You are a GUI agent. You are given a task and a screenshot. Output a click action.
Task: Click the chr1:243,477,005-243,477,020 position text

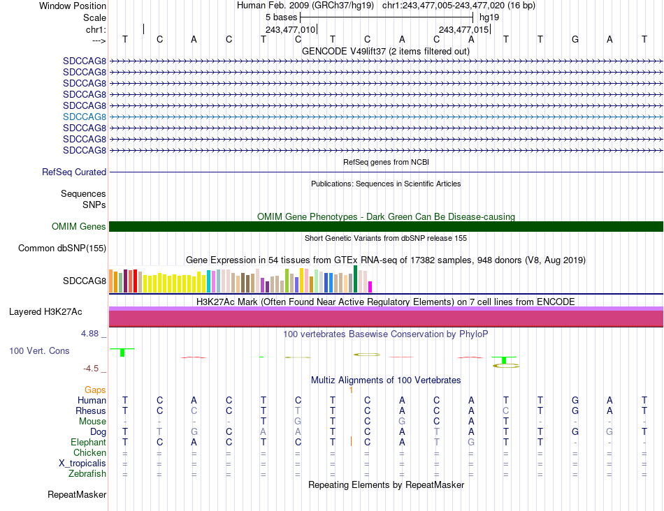pos(459,6)
